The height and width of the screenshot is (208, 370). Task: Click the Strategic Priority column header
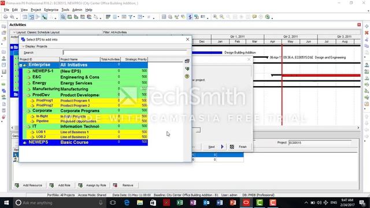click(x=134, y=60)
